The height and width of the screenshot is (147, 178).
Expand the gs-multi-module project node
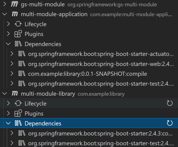coord(5,4)
